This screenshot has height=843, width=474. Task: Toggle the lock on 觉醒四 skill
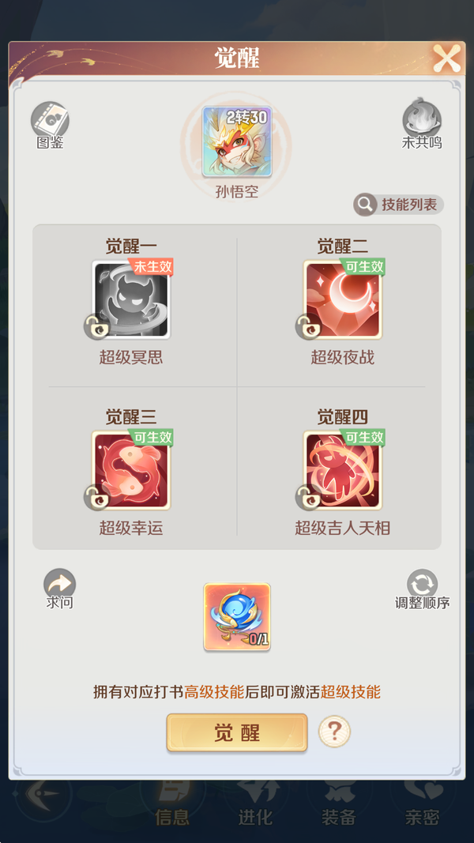pos(308,497)
